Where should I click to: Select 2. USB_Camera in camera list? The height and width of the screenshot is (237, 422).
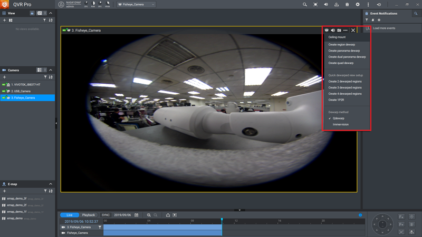pyautogui.click(x=21, y=91)
